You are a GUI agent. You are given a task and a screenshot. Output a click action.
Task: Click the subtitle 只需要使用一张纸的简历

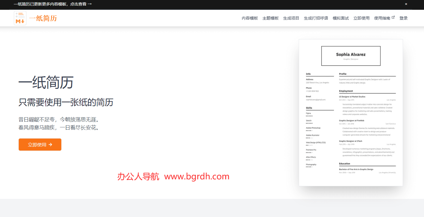tap(66, 102)
